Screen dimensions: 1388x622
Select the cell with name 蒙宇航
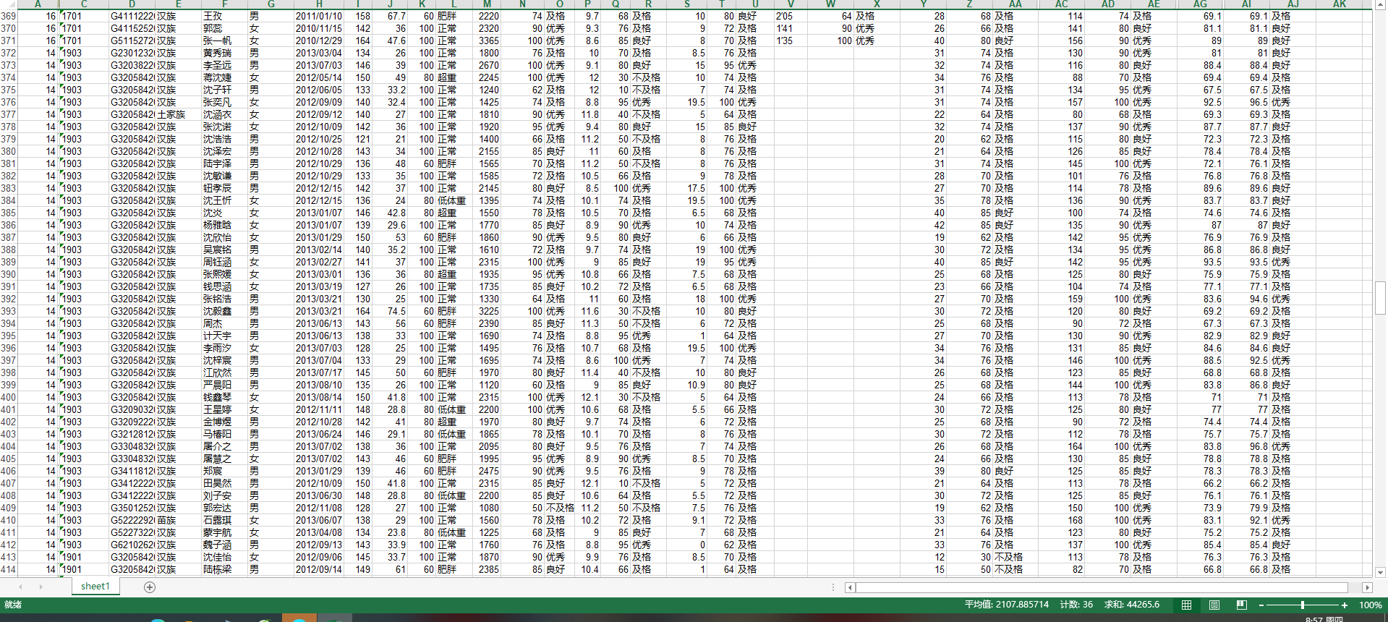click(x=224, y=532)
